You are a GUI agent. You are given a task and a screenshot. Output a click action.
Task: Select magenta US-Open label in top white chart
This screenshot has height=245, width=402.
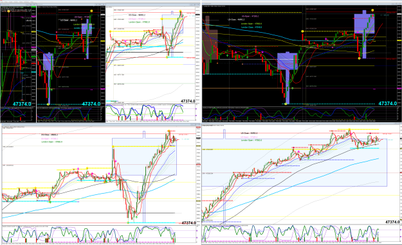[137, 19]
